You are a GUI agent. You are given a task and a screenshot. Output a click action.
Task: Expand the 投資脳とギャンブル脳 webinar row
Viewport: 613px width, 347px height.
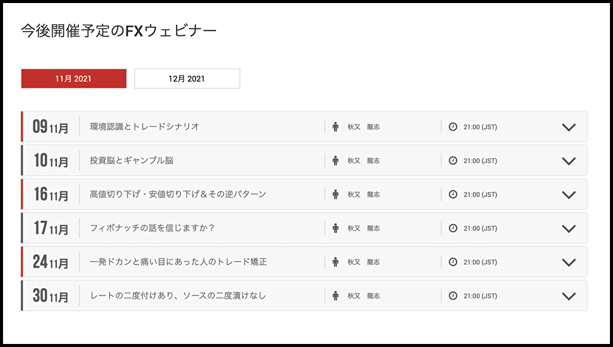click(569, 161)
